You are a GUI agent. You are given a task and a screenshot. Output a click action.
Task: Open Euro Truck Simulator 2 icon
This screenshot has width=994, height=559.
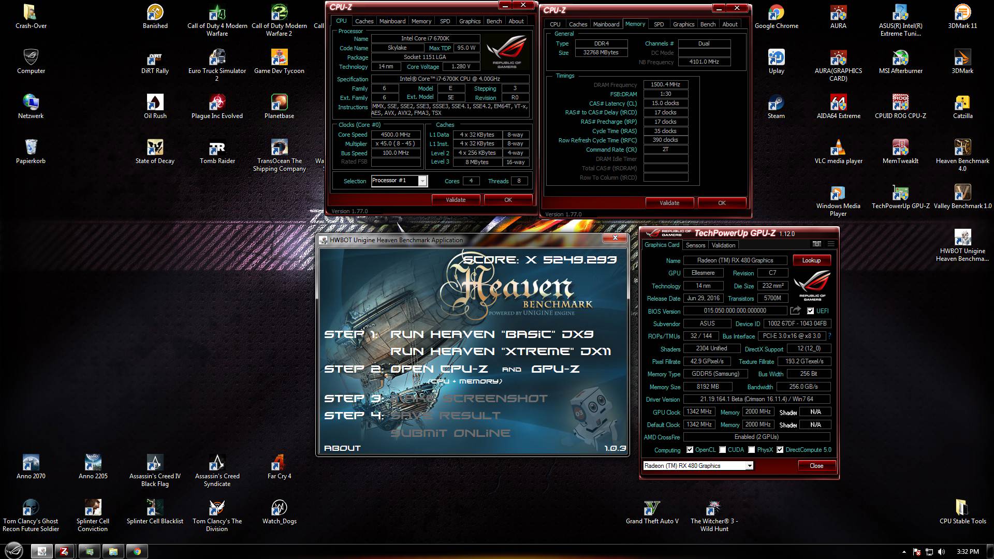217,66
